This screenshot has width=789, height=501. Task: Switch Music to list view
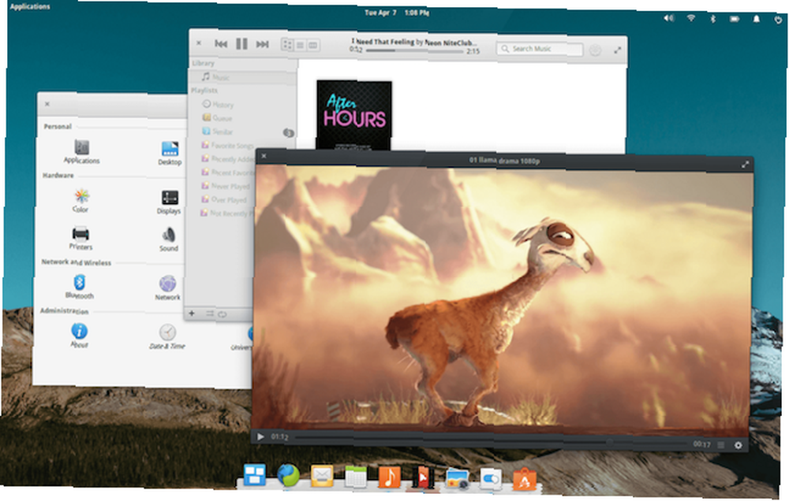[301, 45]
